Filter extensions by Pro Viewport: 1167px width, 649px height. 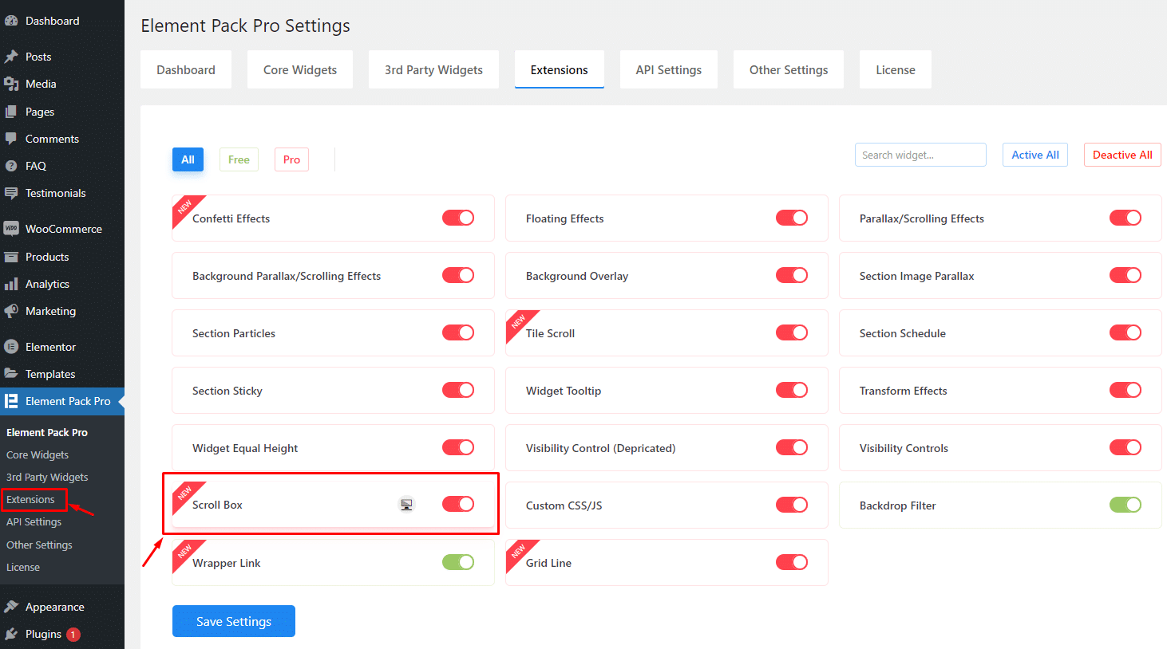pos(291,159)
